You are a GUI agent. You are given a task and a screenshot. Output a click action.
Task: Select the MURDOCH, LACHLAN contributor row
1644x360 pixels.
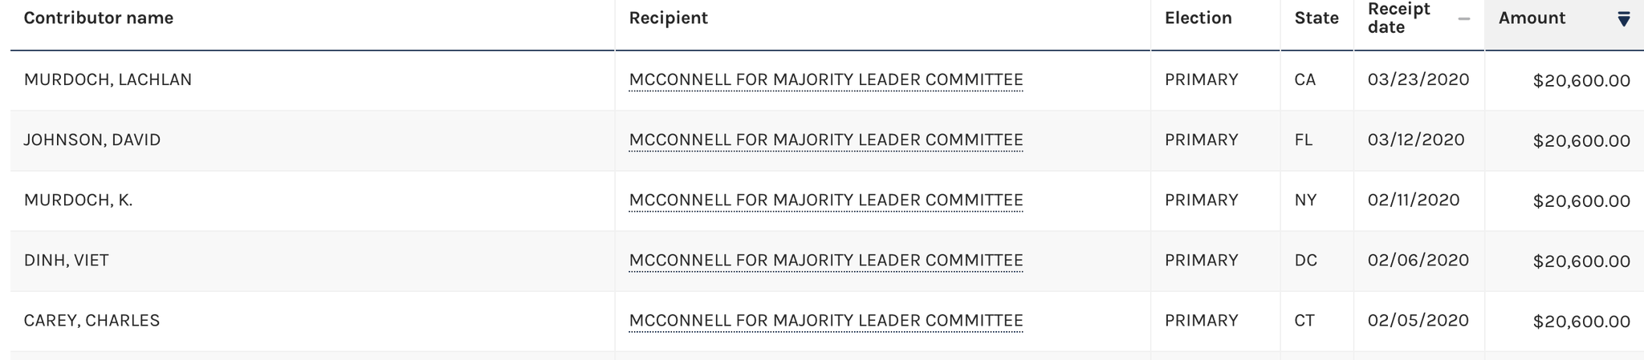(x=827, y=80)
